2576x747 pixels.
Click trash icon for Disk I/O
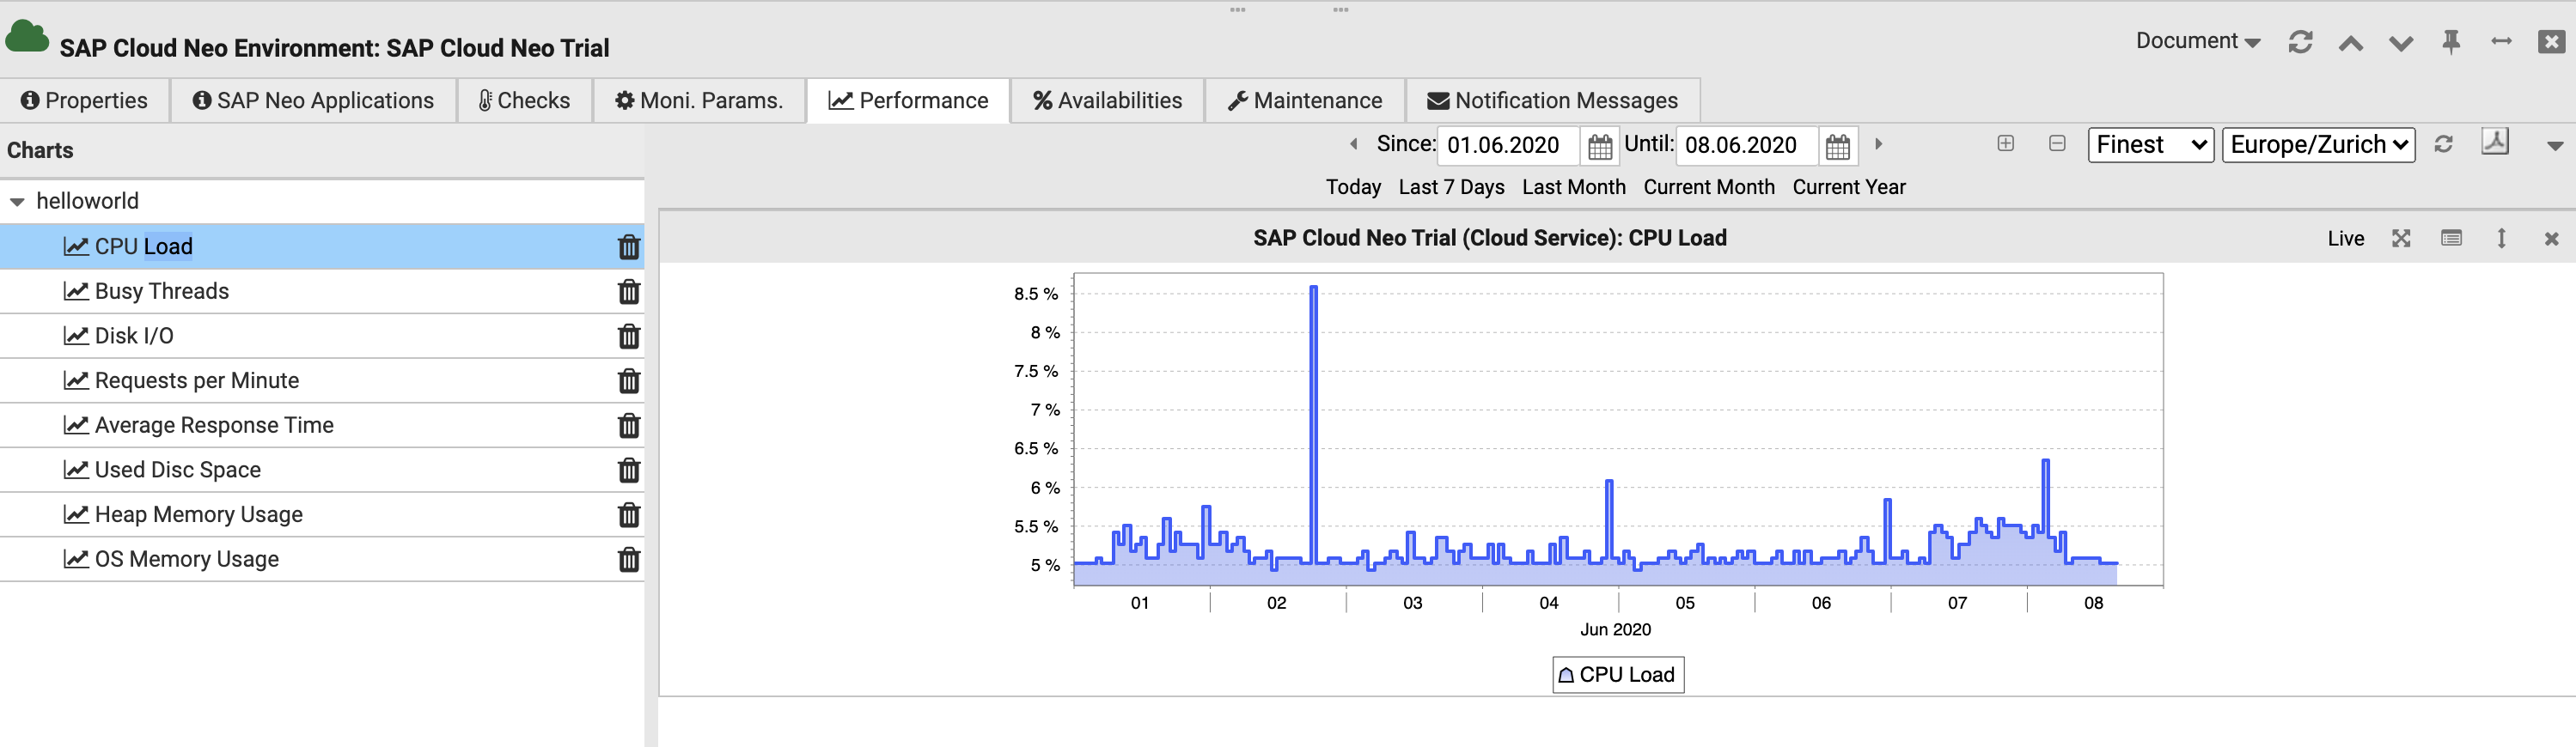(x=628, y=337)
